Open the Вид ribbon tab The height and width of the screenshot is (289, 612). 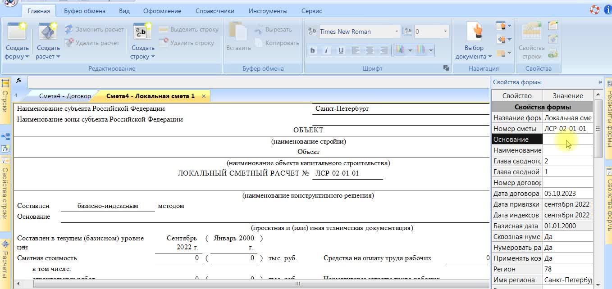point(124,11)
